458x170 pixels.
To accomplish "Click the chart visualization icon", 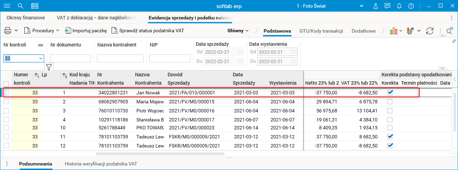I will click(394, 31).
